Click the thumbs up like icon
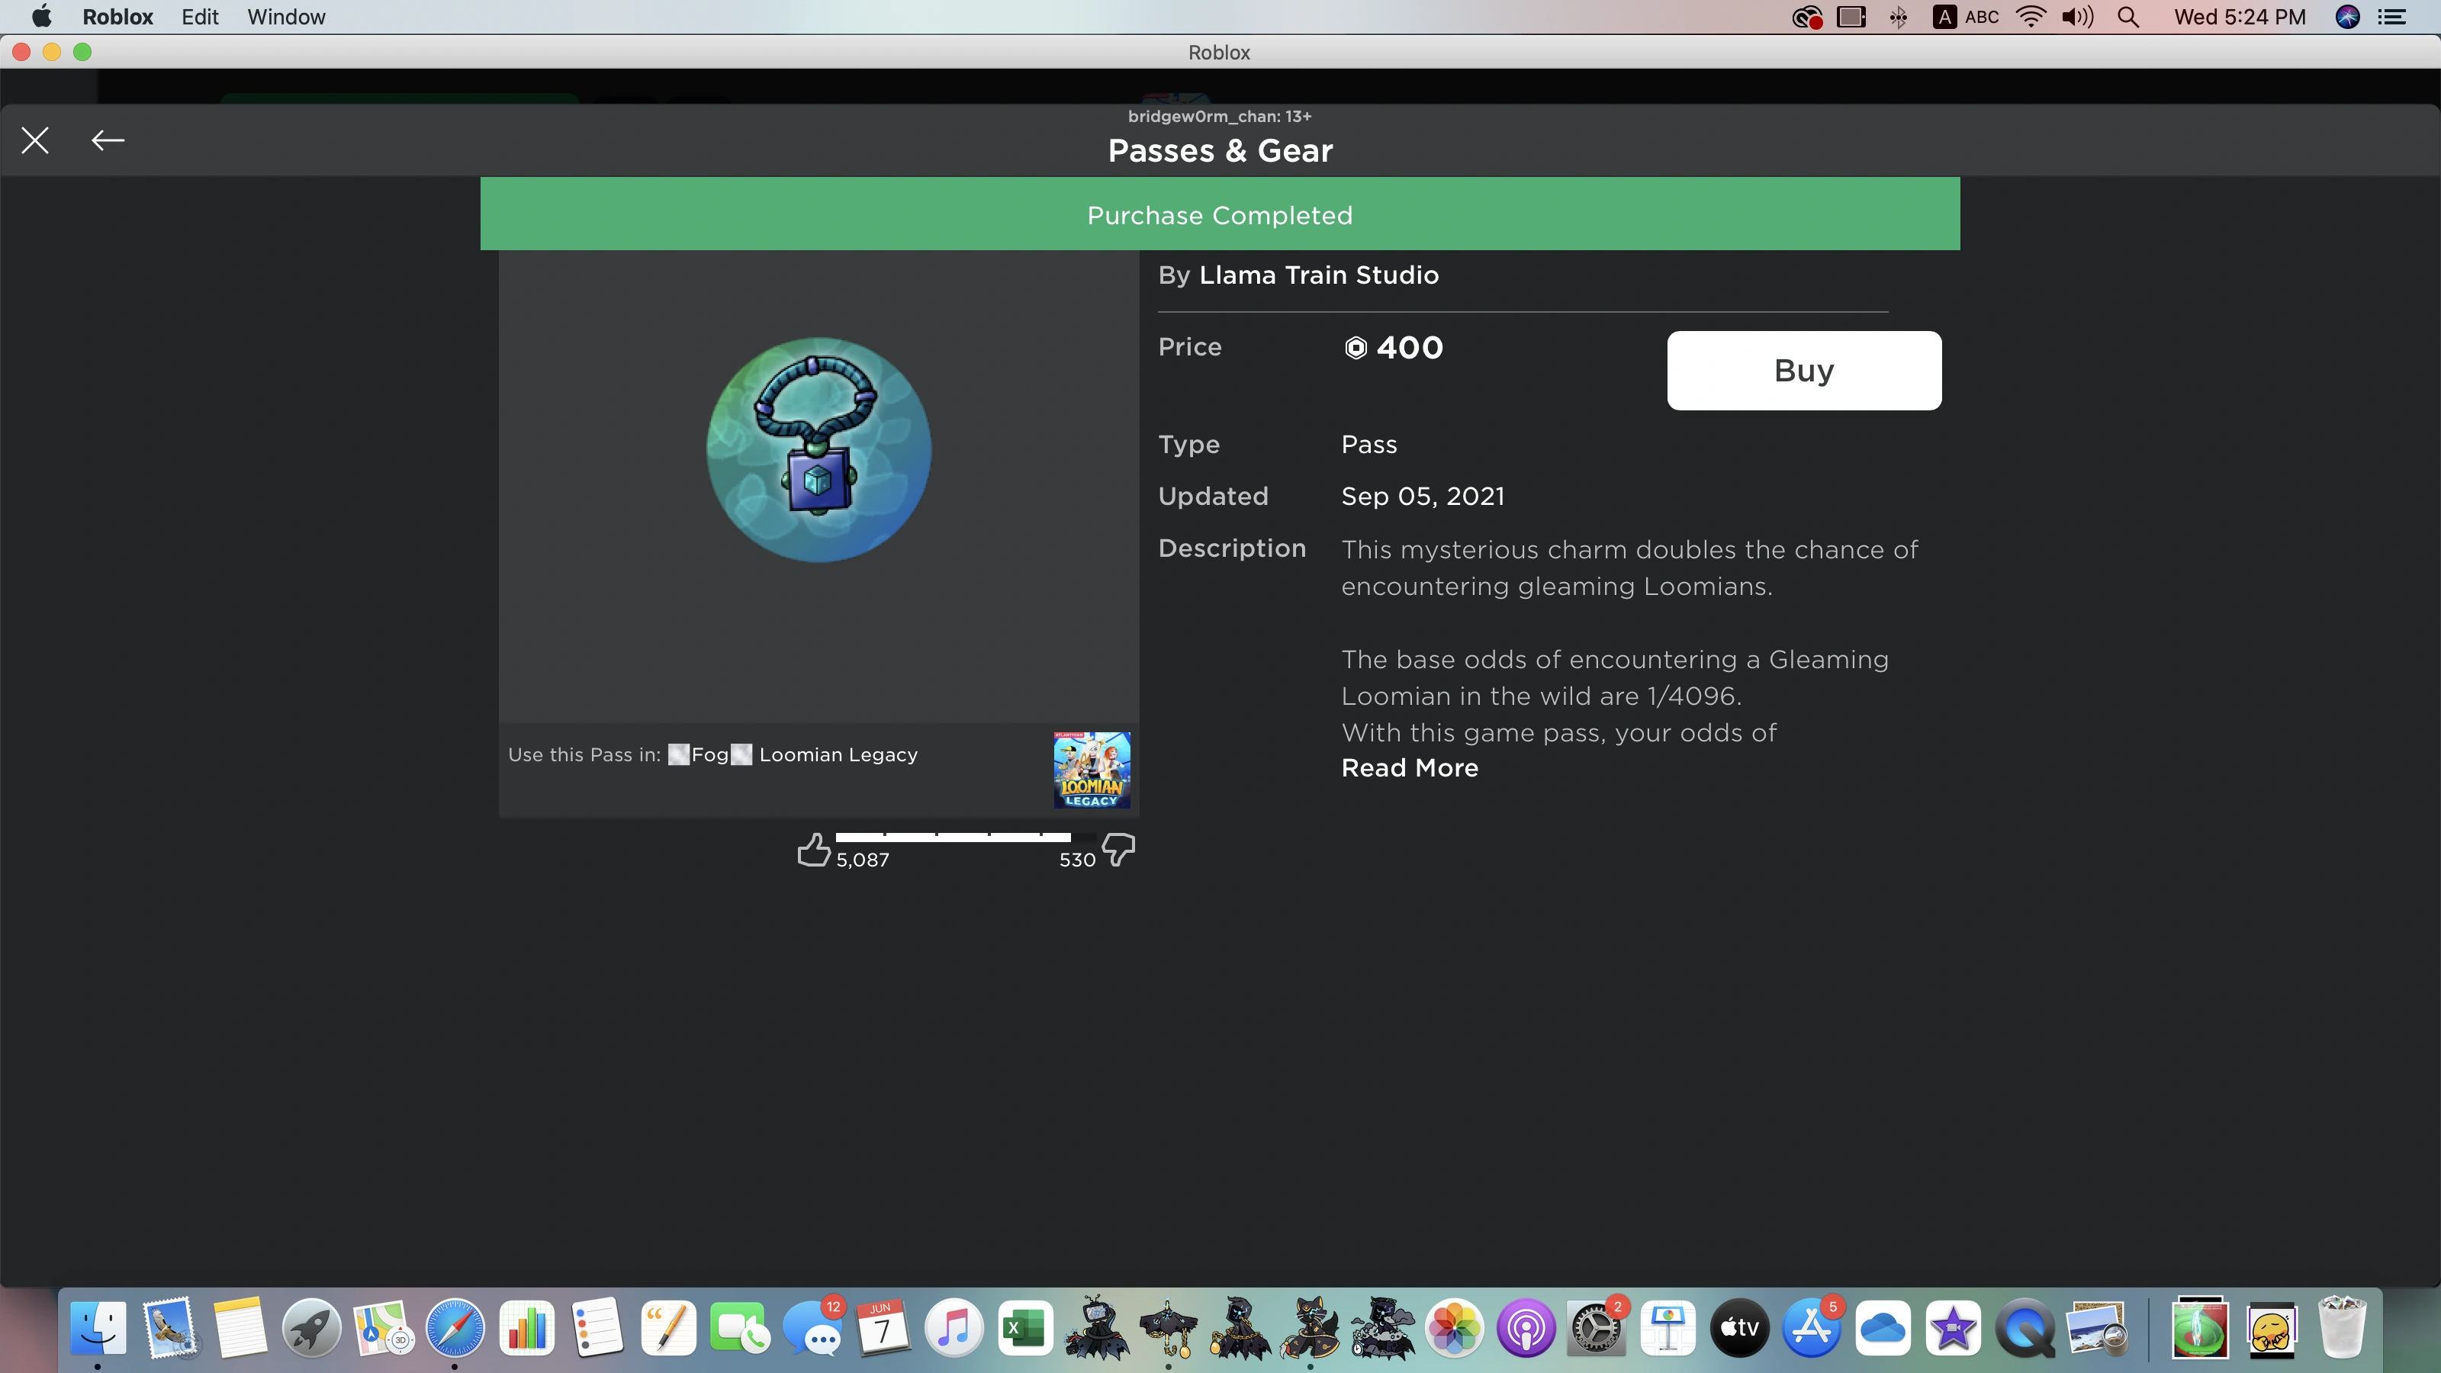The height and width of the screenshot is (1373, 2441). [813, 850]
